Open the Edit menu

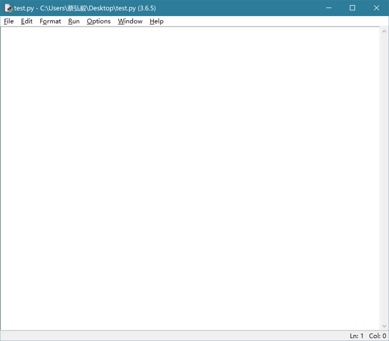click(x=27, y=21)
